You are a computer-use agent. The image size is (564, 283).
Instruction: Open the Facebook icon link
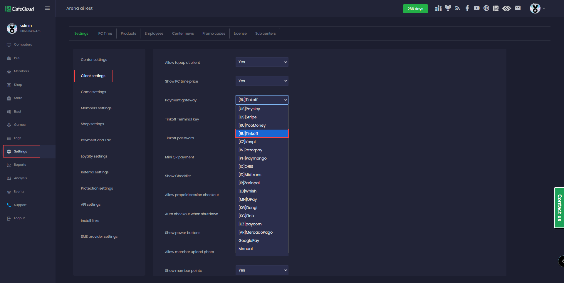(x=467, y=8)
